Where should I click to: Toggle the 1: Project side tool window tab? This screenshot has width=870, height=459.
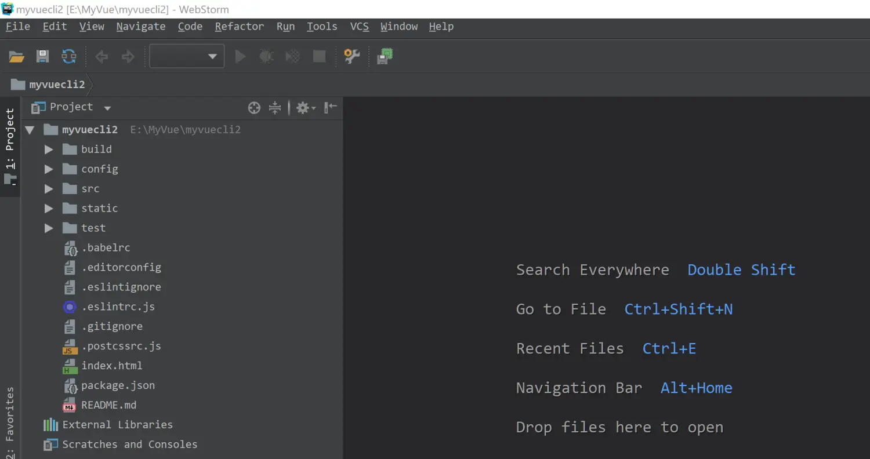coord(10,147)
